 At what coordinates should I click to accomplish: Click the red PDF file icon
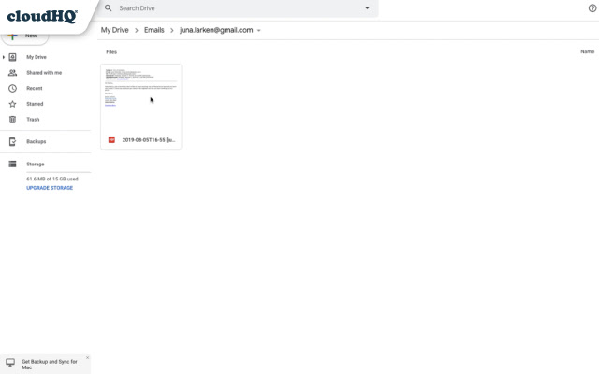pos(111,140)
